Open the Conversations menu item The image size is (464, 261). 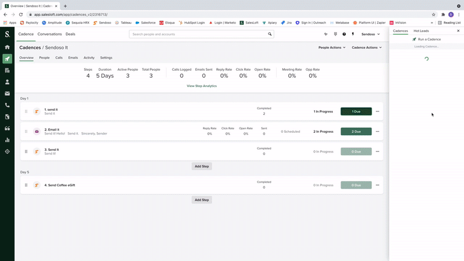coord(49,34)
